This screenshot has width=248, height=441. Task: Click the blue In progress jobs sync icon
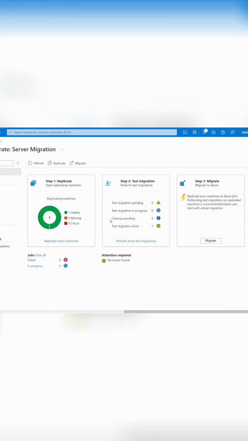[x=65, y=266]
